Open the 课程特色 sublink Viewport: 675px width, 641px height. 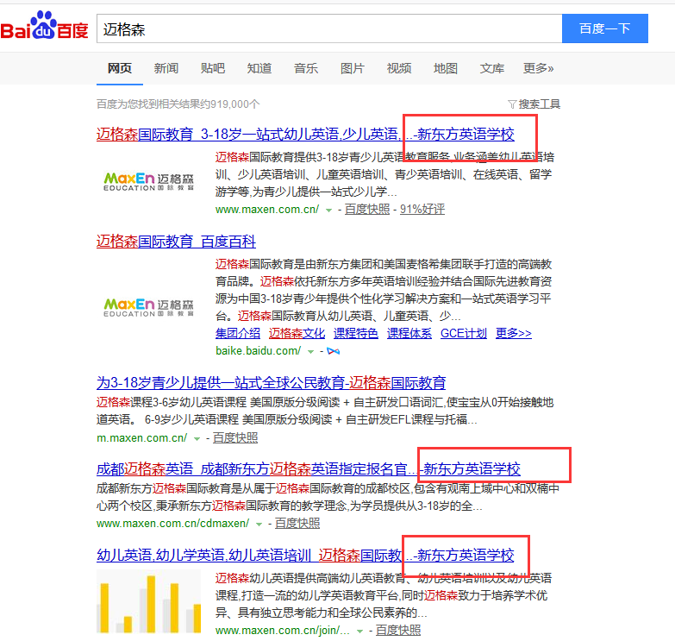pos(355,333)
